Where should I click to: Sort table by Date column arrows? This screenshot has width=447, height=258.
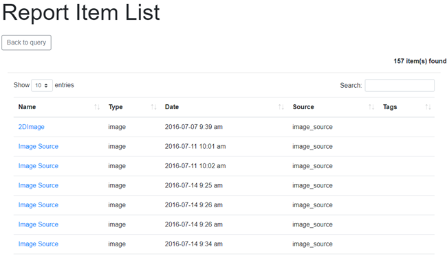click(x=281, y=107)
